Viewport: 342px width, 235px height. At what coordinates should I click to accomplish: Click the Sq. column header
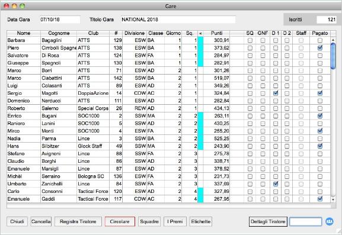pos(190,33)
